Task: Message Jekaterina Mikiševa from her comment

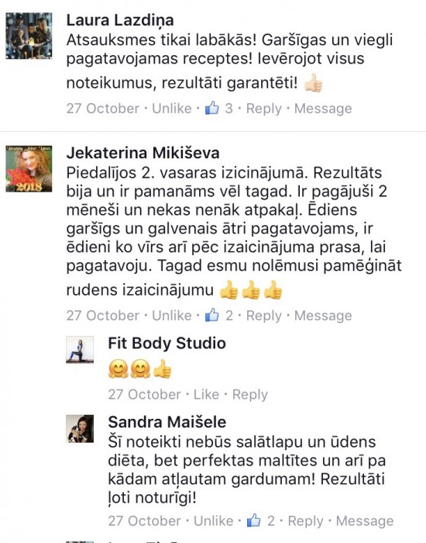Action: [x=323, y=316]
